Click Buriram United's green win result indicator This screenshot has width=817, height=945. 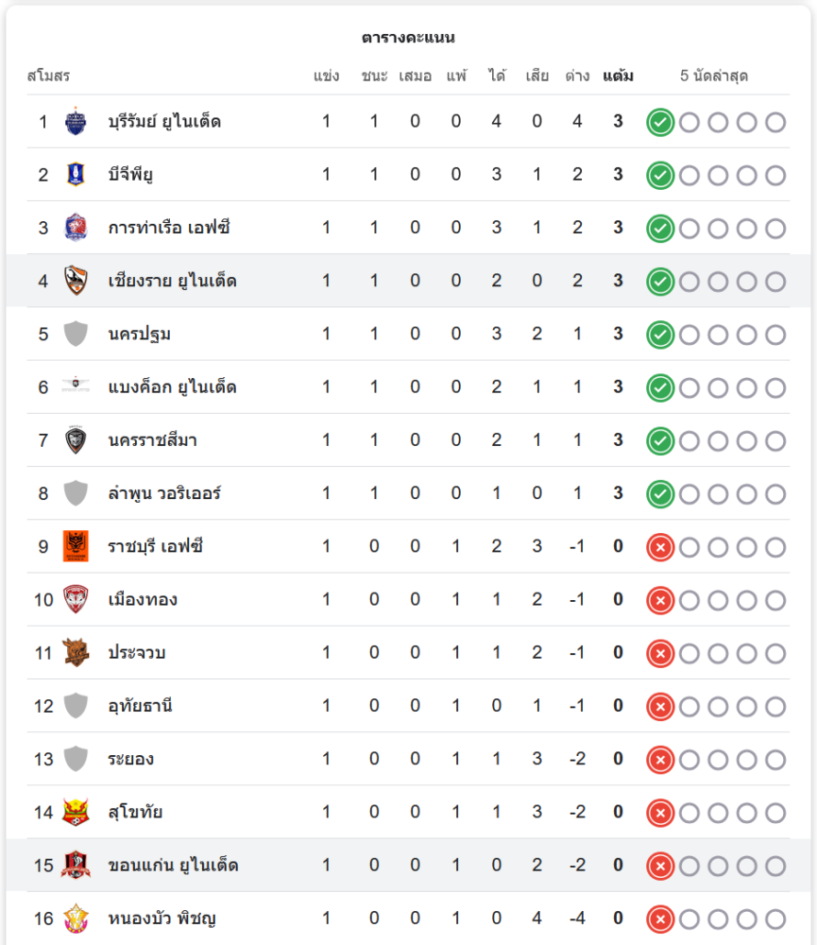(x=660, y=122)
